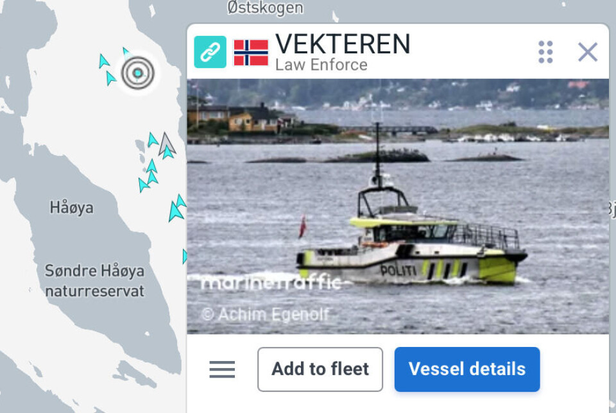616x413 pixels.
Task: Click the VEKTEREN police boat photo
Action: click(x=398, y=206)
